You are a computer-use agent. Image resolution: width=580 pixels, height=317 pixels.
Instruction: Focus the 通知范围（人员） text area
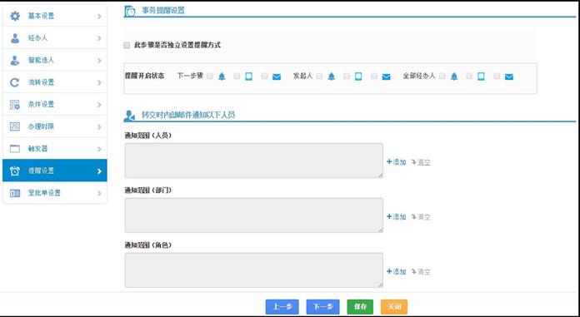pyautogui.click(x=253, y=161)
